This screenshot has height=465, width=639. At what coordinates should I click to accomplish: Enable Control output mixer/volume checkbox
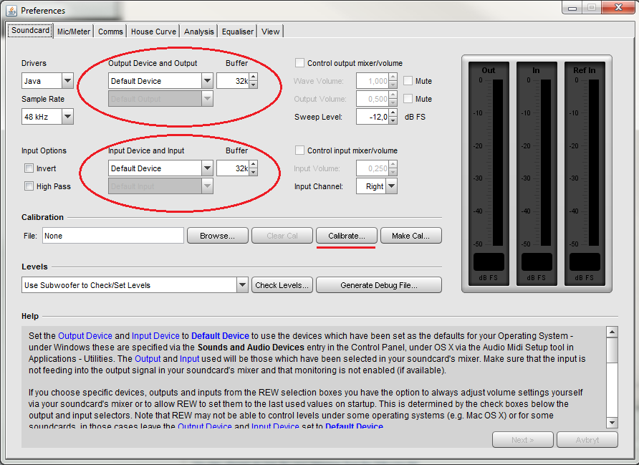coord(299,63)
